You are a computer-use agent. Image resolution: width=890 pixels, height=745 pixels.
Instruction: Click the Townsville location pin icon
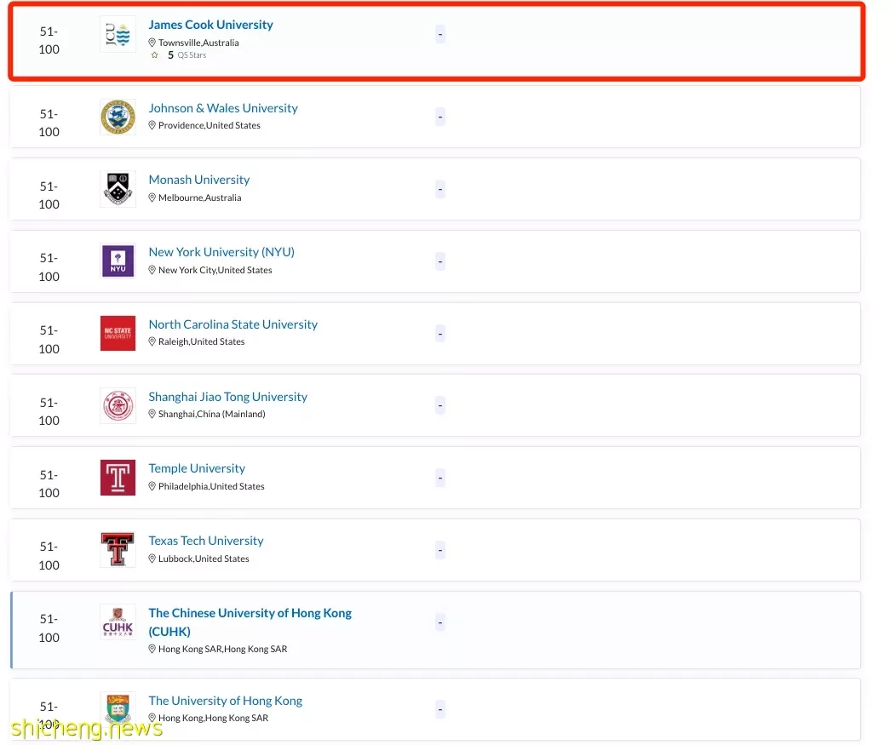(152, 43)
